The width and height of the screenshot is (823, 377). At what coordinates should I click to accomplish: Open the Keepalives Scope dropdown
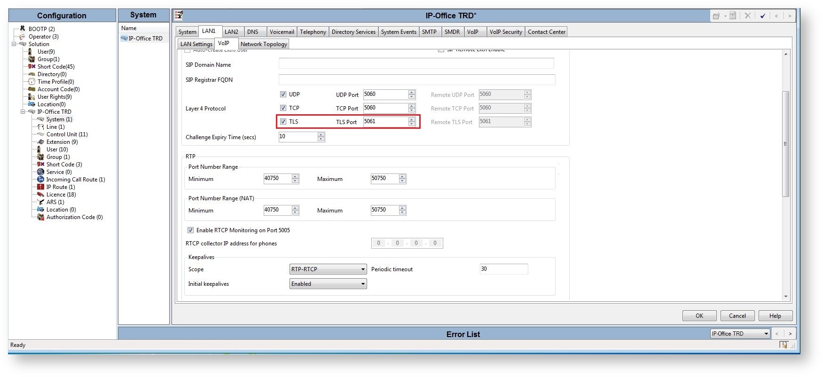coord(328,269)
